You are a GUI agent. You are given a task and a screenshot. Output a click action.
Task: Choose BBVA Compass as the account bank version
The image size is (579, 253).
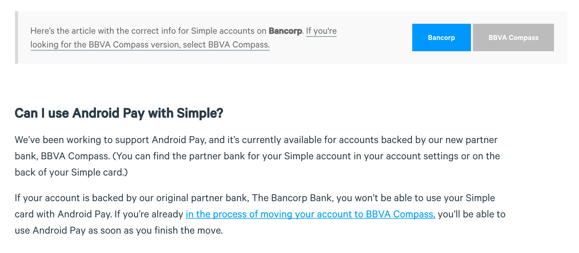click(513, 37)
